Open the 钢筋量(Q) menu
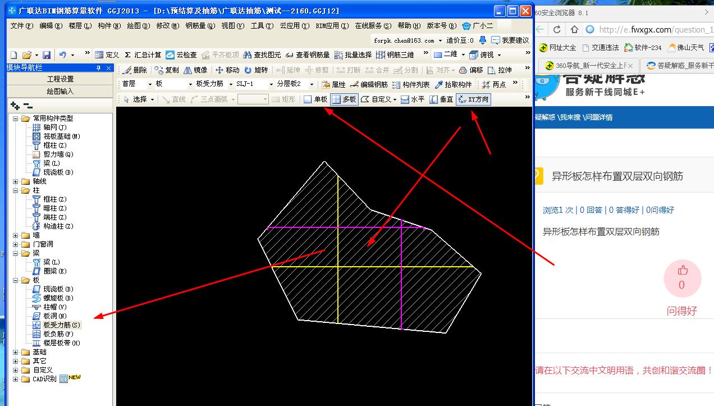Image resolution: width=714 pixels, height=406 pixels. [200, 26]
